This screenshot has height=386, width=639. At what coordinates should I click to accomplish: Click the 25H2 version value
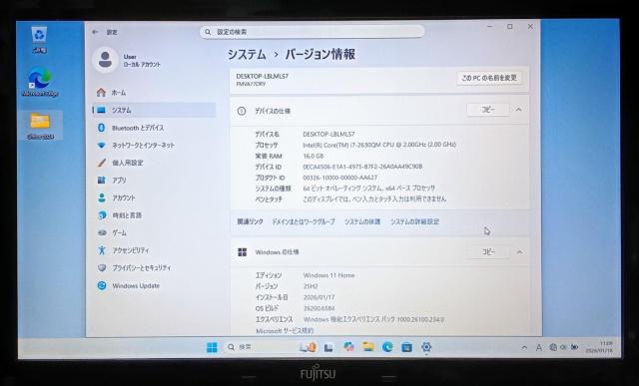(x=311, y=286)
